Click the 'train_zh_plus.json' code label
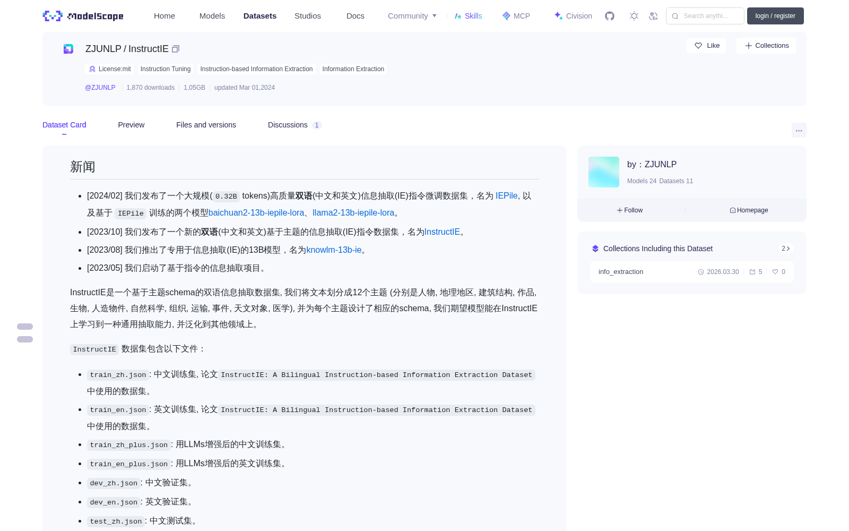Image resolution: width=849 pixels, height=531 pixels. pyautogui.click(x=129, y=445)
